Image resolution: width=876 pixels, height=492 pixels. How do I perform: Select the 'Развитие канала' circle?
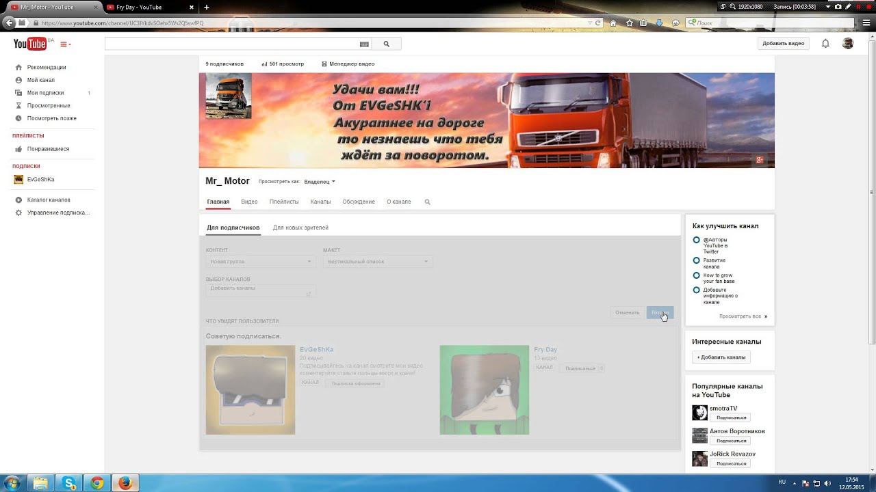[696, 260]
